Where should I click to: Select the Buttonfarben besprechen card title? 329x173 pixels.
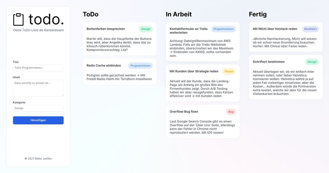pos(106,29)
